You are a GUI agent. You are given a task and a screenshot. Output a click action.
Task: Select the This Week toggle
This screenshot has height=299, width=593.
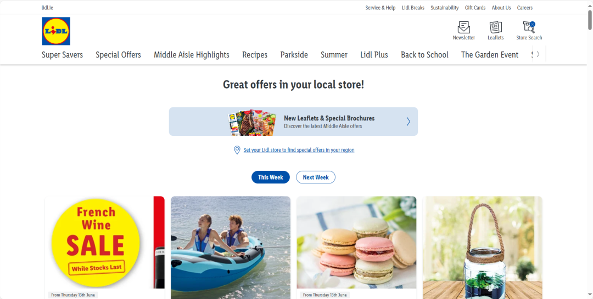tap(270, 177)
